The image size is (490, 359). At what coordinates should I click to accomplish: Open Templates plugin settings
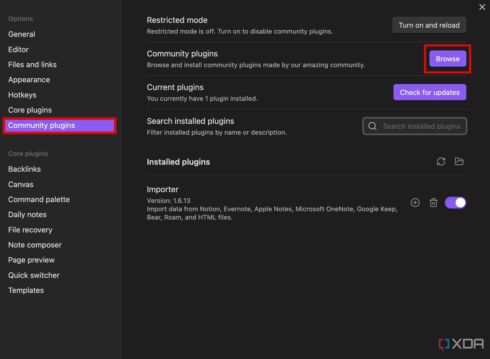pos(26,290)
